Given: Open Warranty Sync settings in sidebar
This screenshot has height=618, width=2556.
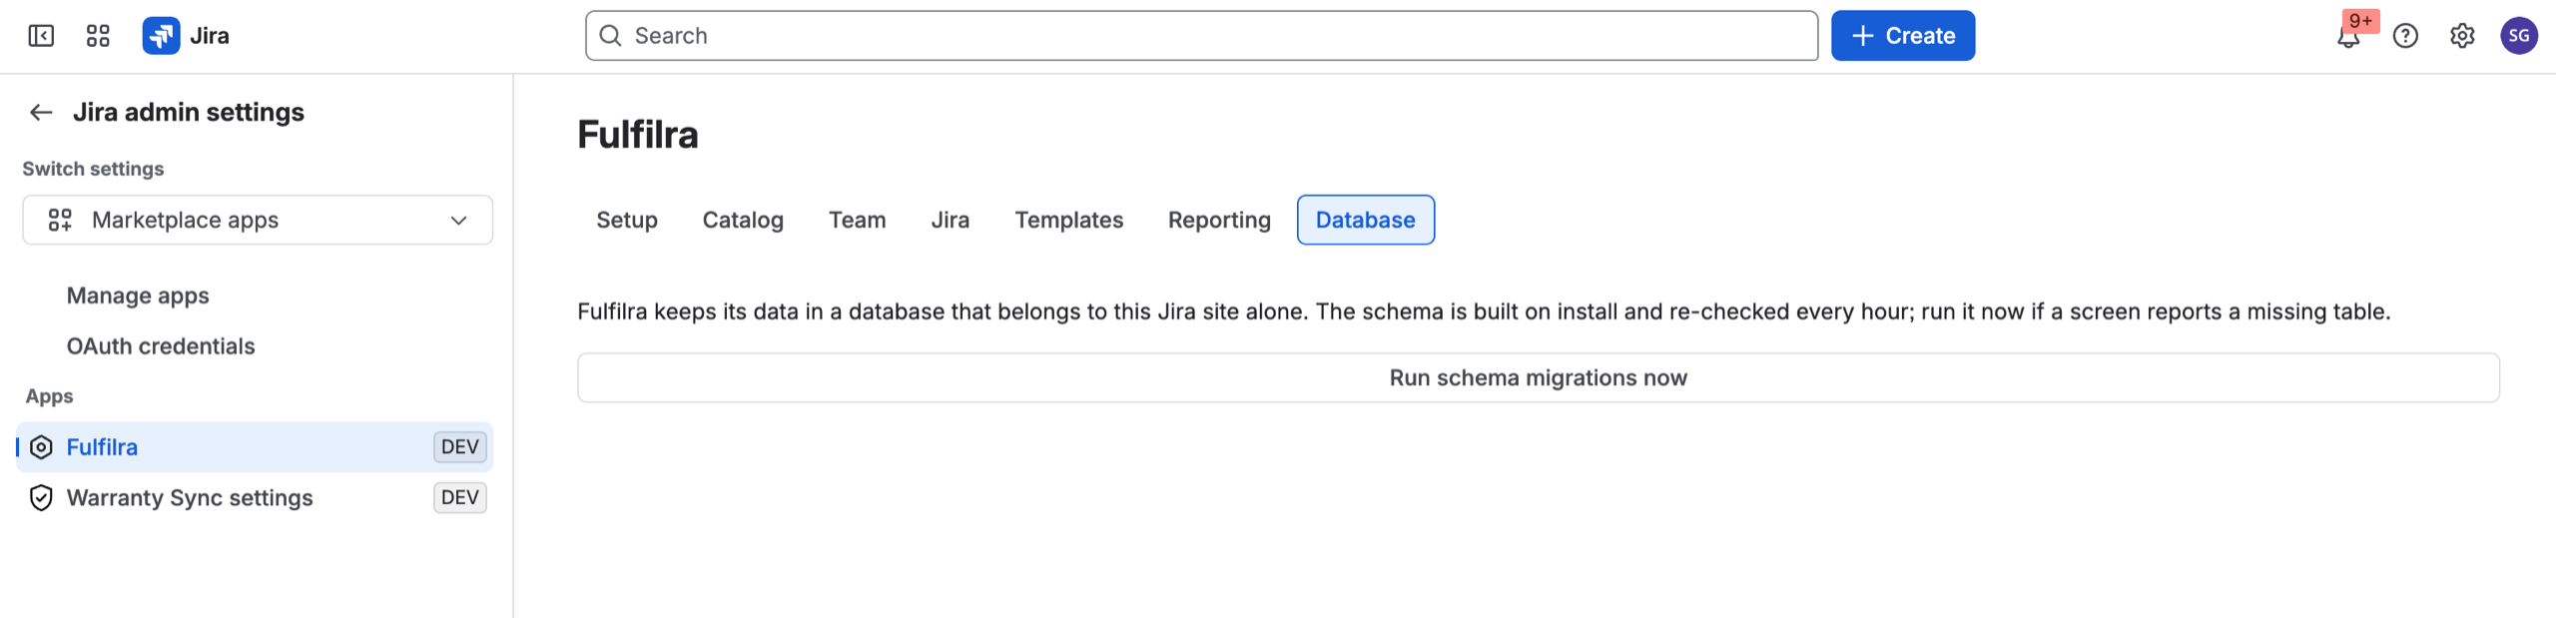Looking at the screenshot, I should 256,498.
